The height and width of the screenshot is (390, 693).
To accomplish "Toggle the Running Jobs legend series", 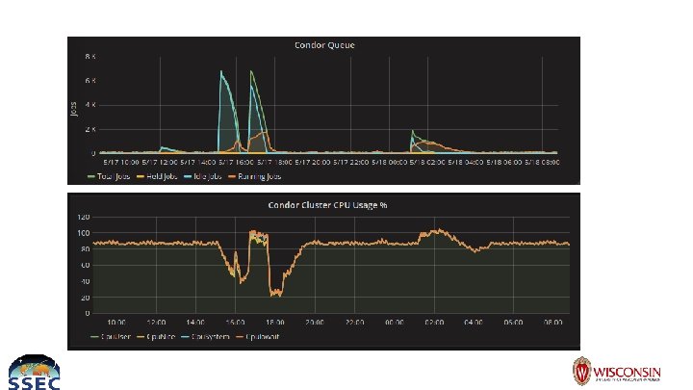I will pos(254,176).
